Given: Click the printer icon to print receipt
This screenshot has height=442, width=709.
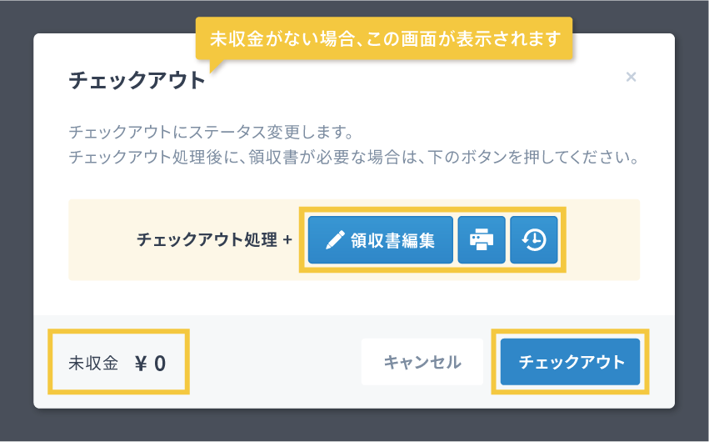Looking at the screenshot, I should [482, 240].
